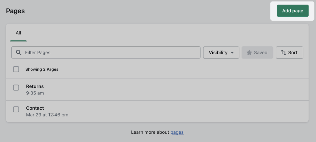Click the magnifier icon in Filter Pages

click(19, 53)
